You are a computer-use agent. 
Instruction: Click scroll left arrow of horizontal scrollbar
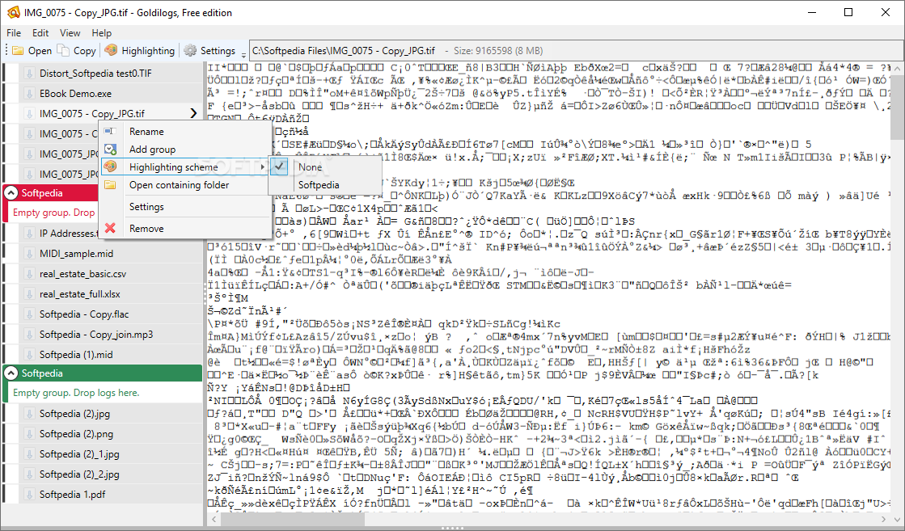coord(214,519)
